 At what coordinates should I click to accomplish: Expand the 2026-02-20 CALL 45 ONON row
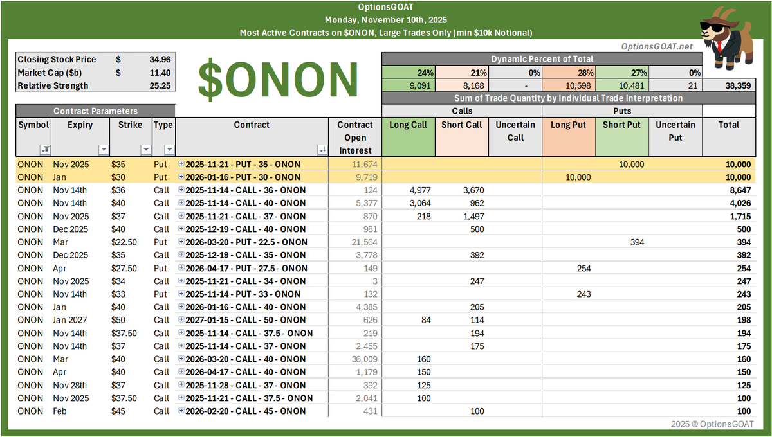pos(181,411)
